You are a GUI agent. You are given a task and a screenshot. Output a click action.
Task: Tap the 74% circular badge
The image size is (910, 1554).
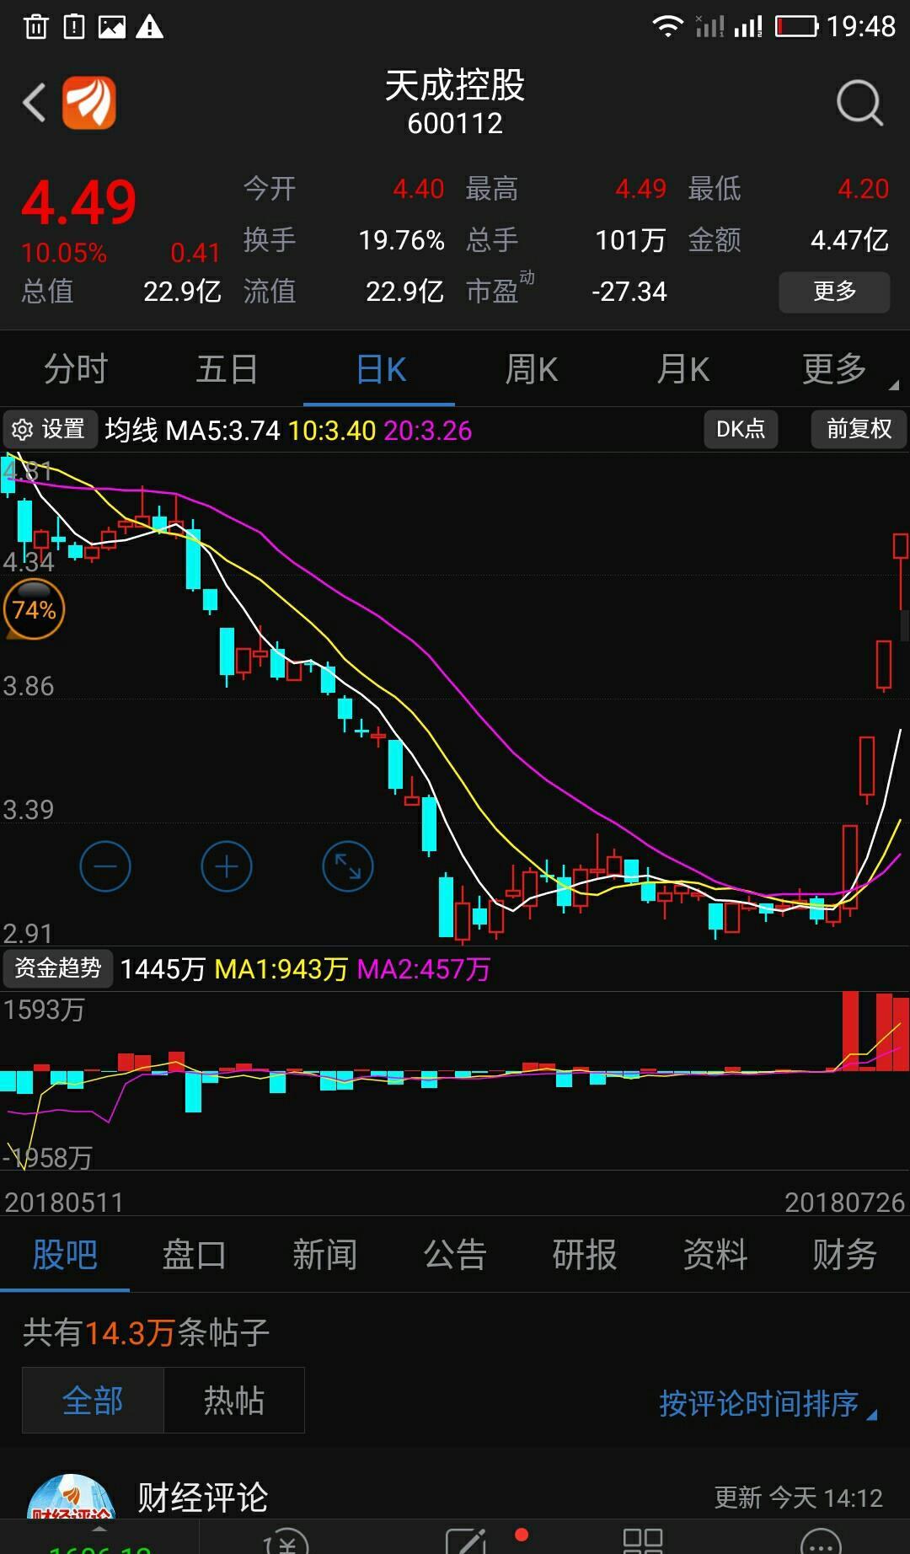point(34,609)
